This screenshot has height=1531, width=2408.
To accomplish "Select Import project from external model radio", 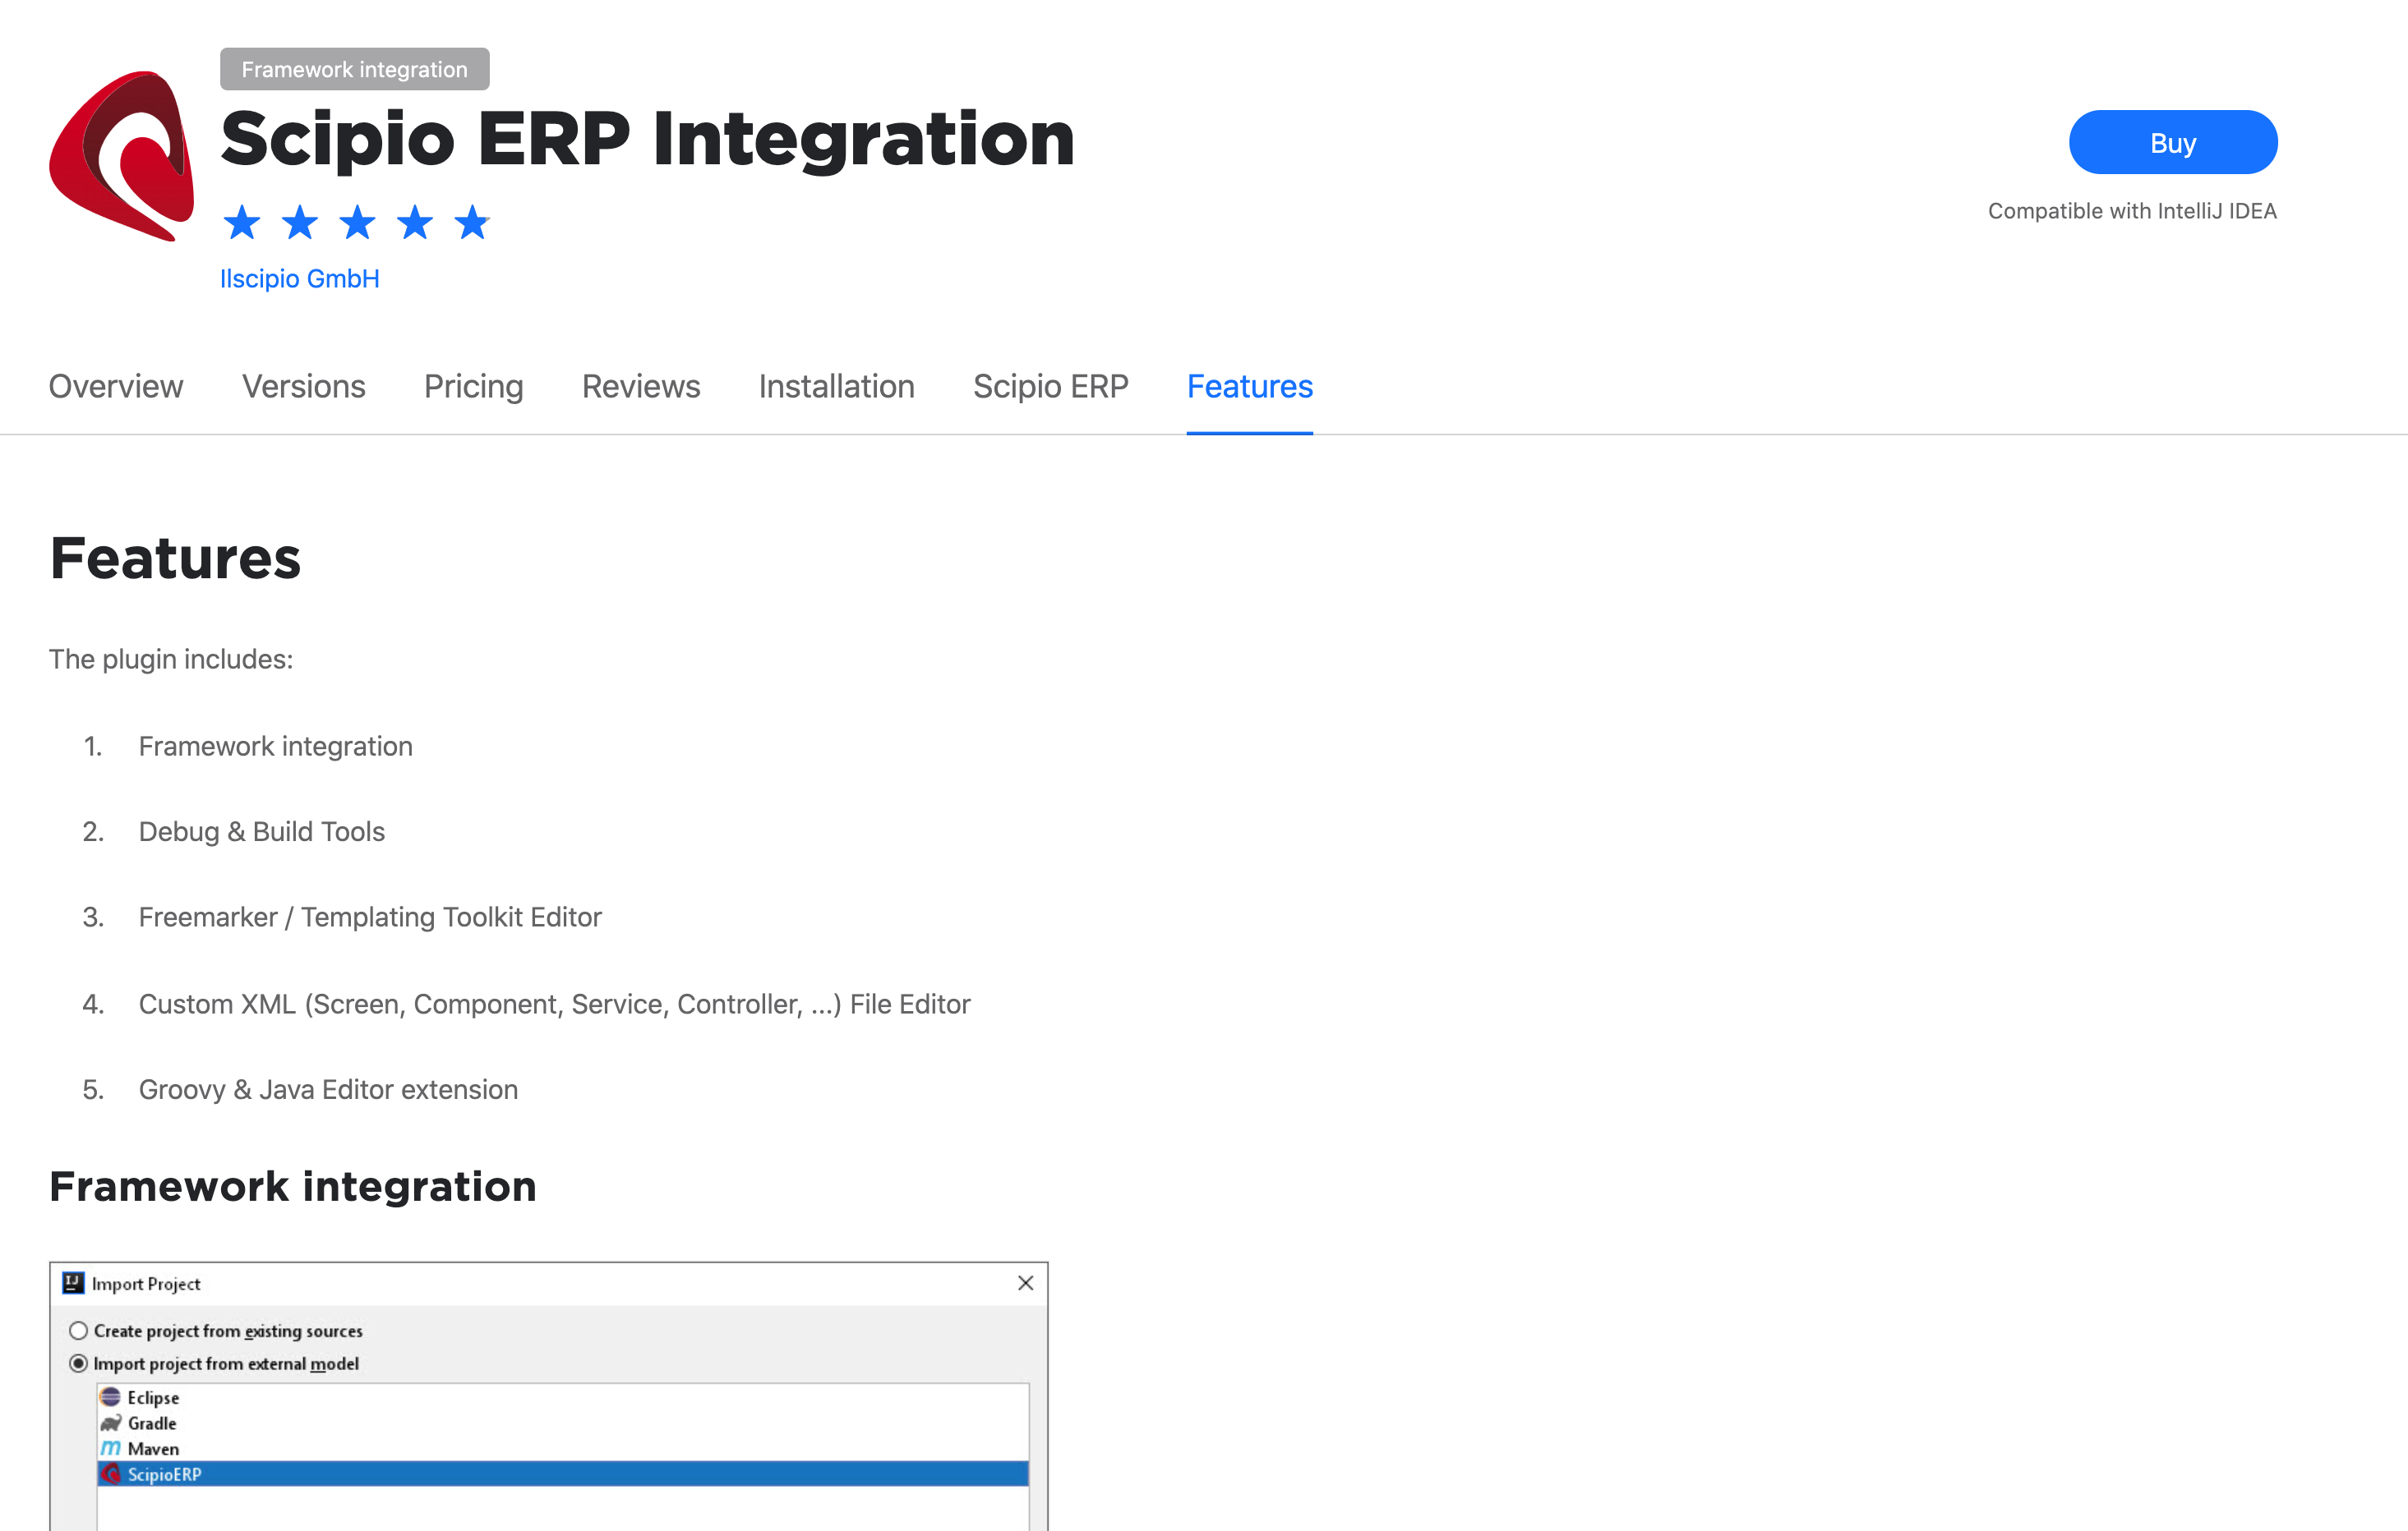I will 78,1364.
